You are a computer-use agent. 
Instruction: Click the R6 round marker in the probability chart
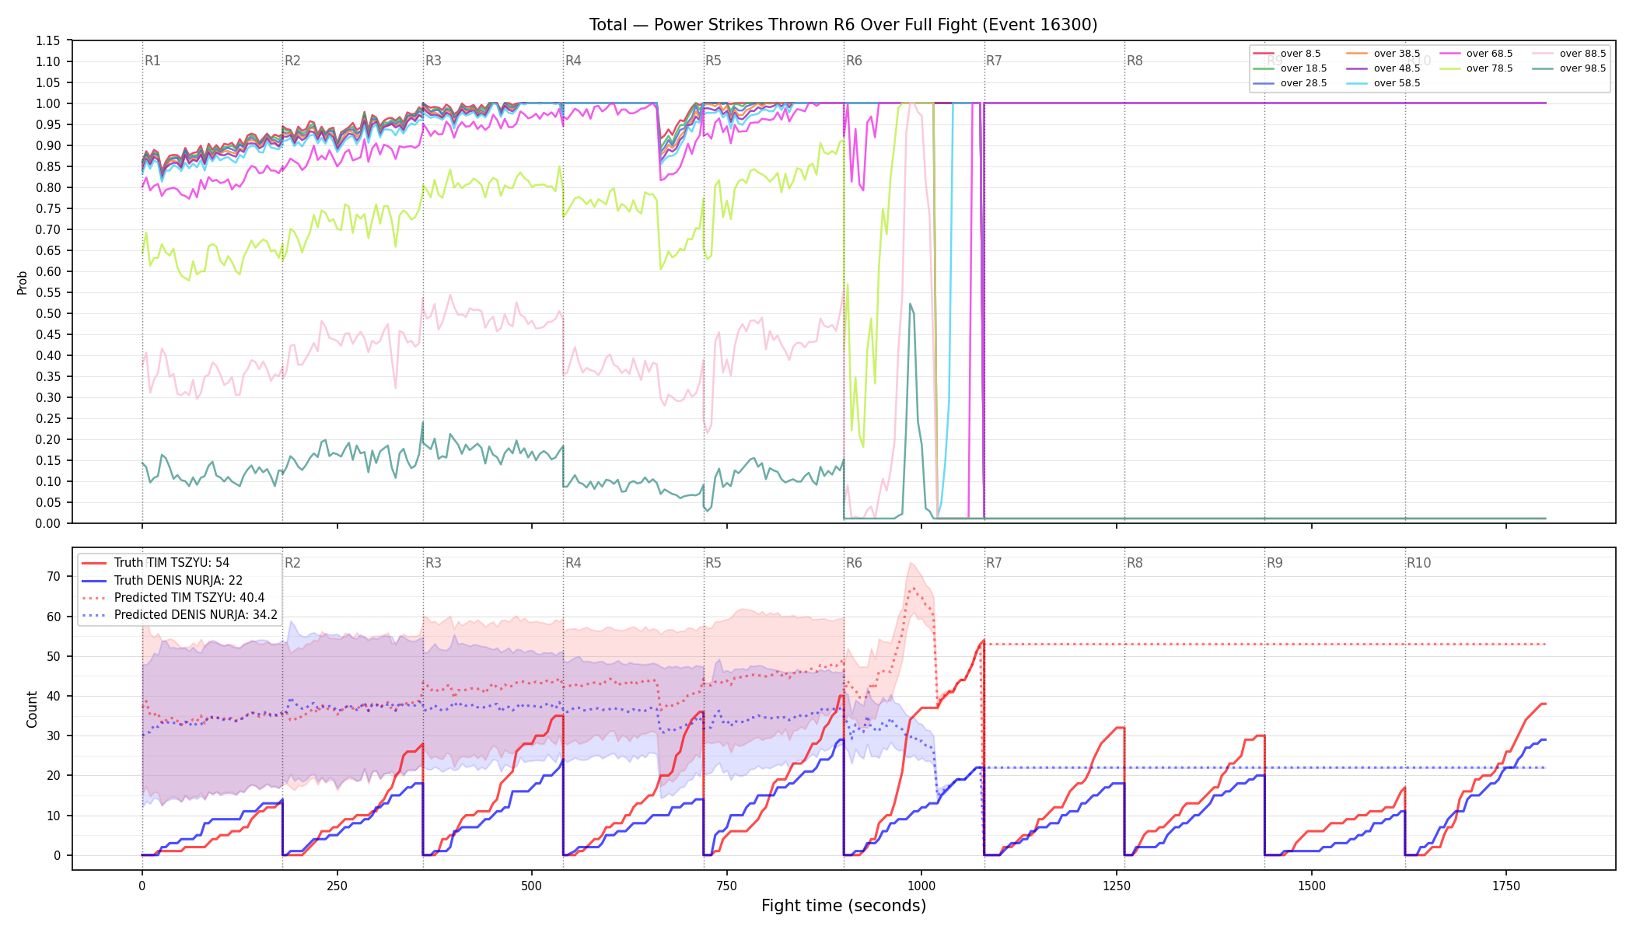(854, 61)
